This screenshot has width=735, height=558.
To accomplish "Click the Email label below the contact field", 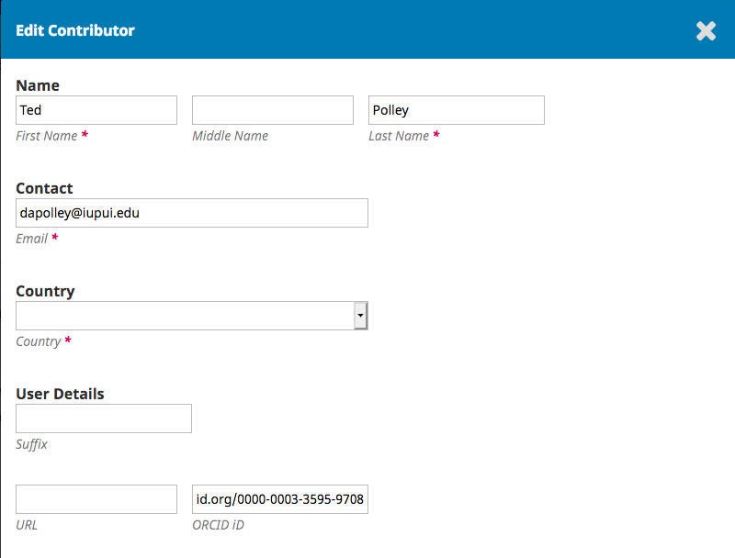I will [x=32, y=239].
